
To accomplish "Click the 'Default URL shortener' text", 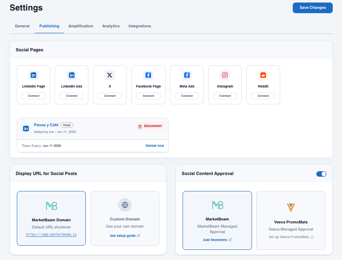I will click(x=51, y=227).
